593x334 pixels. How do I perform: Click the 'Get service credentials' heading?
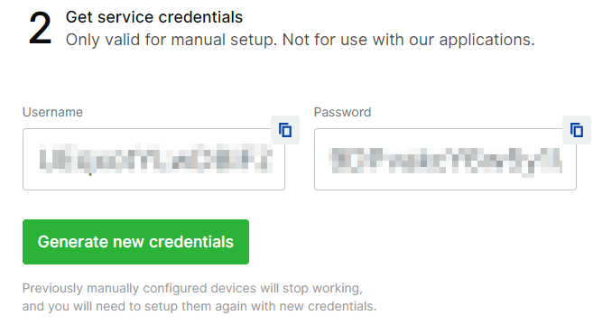tap(154, 17)
